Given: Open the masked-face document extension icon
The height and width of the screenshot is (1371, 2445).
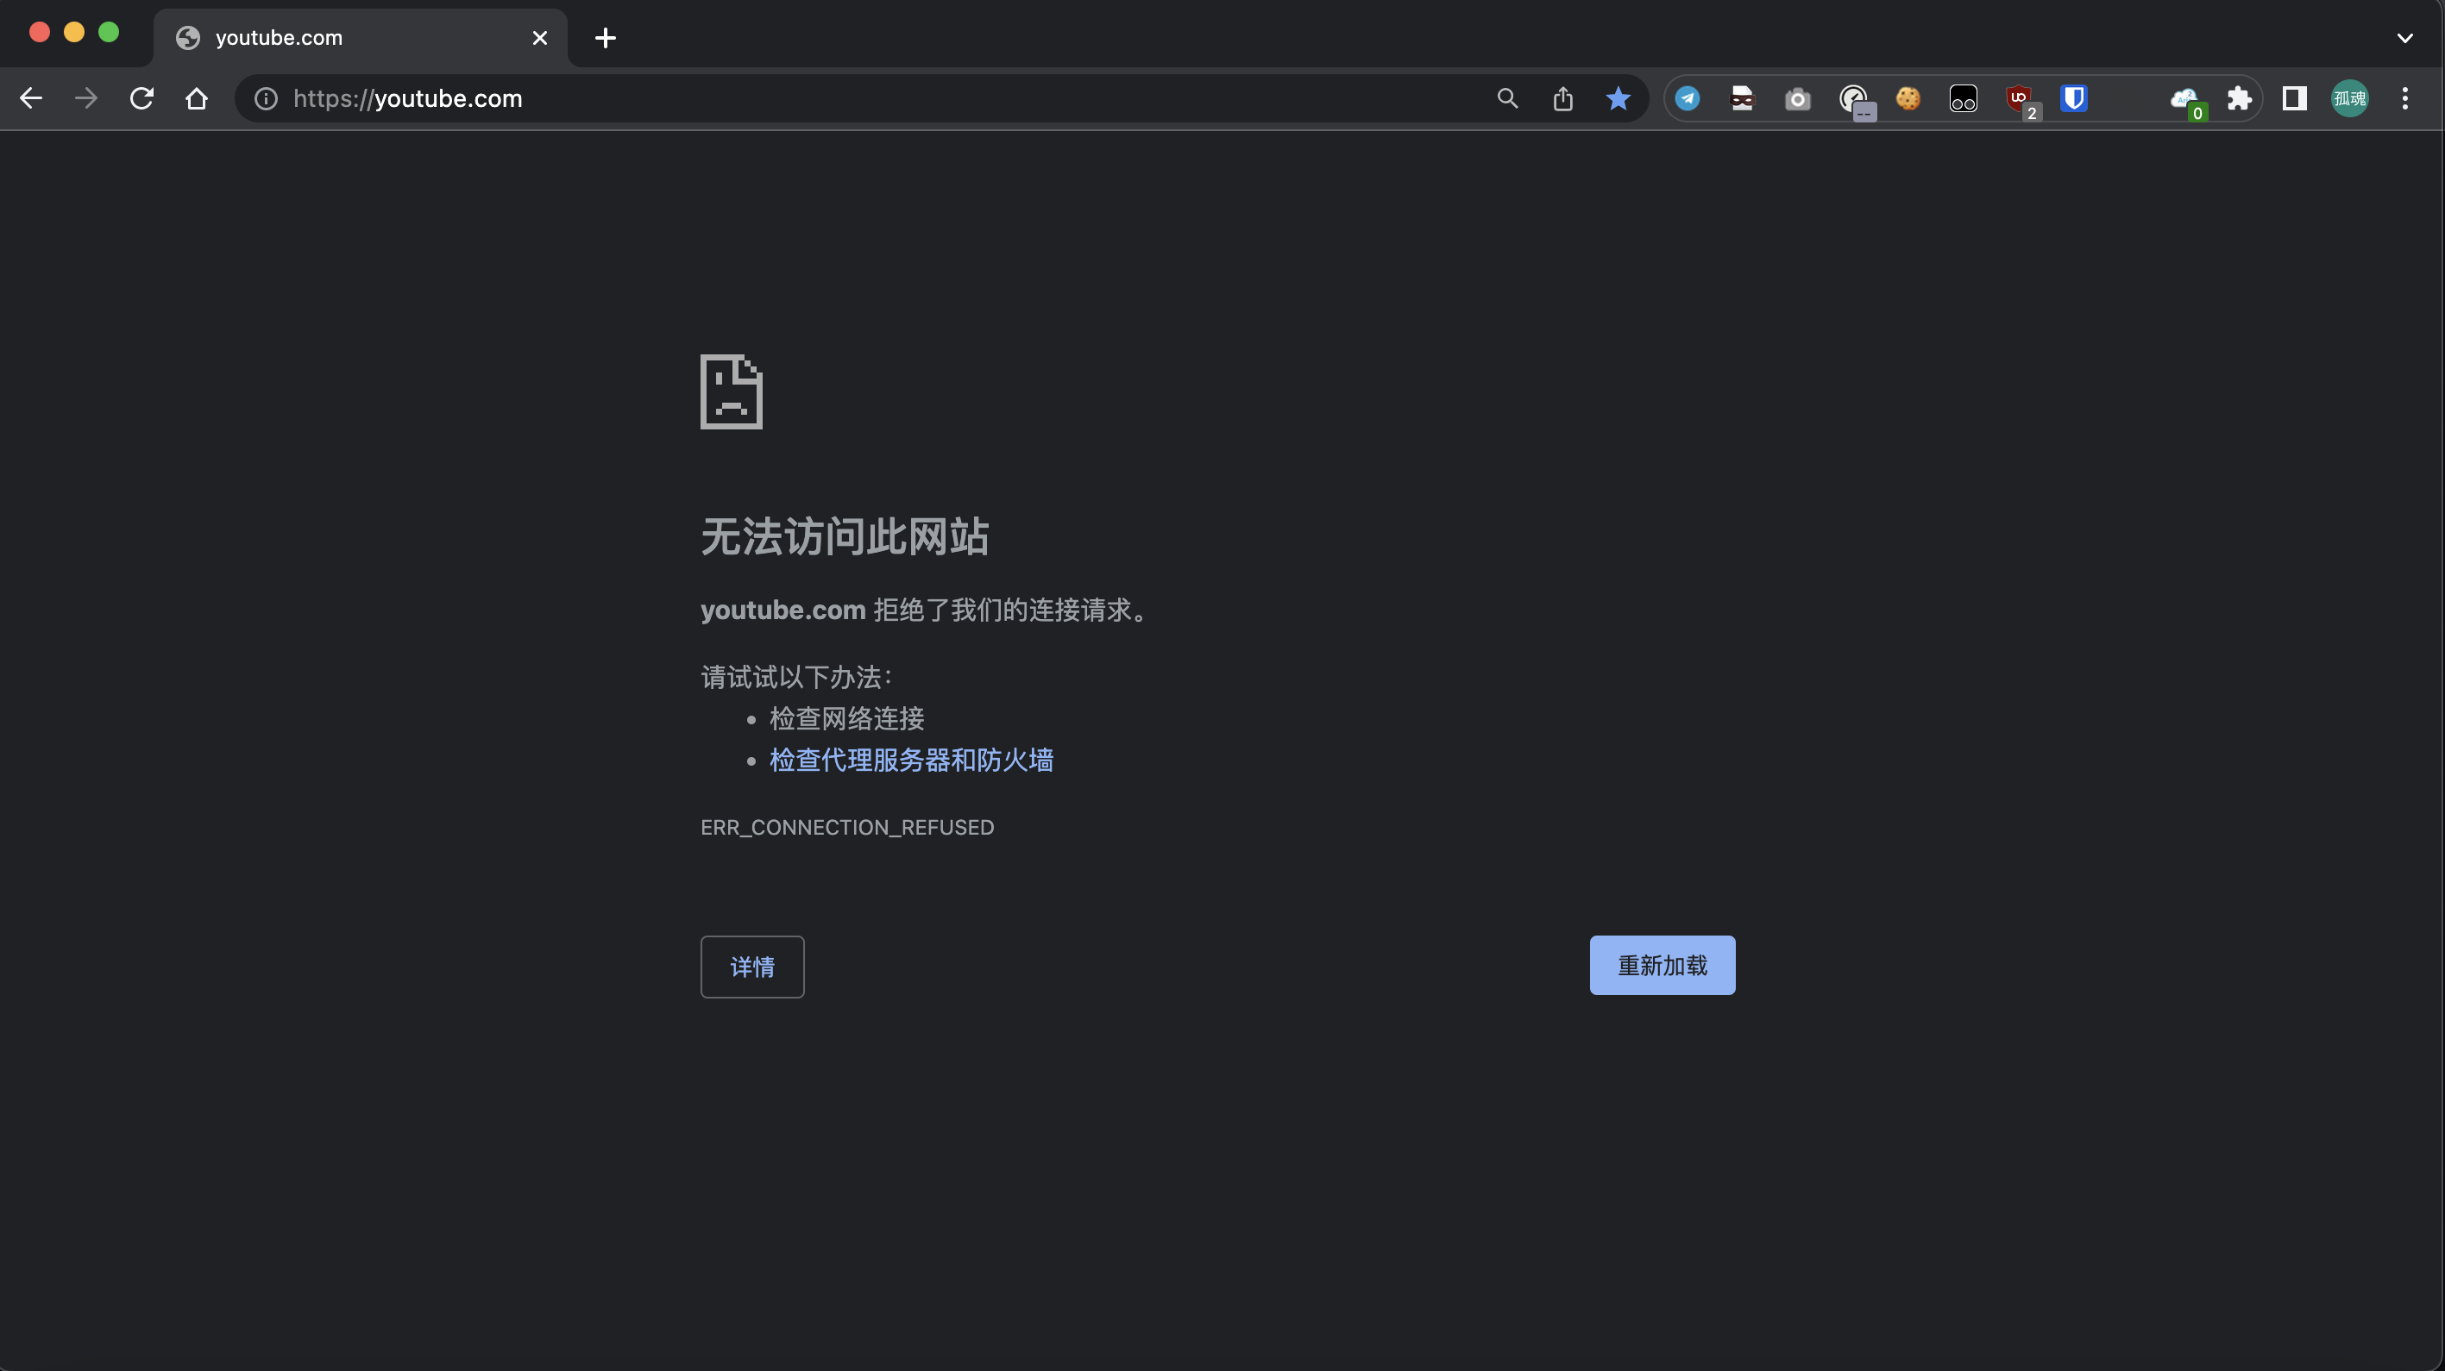Looking at the screenshot, I should pos(1743,98).
